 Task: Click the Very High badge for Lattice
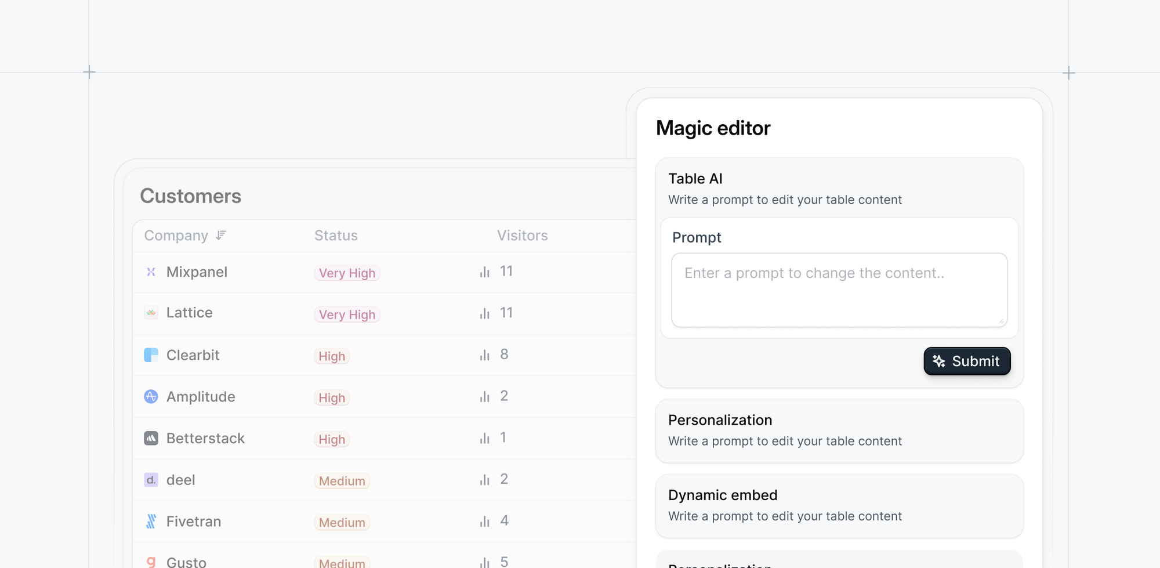(347, 314)
